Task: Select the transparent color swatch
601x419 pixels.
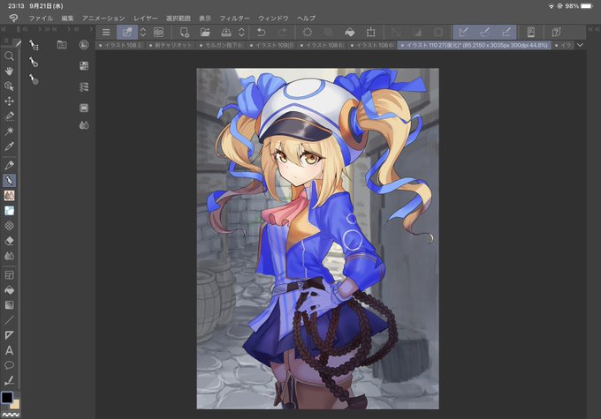Action: point(11,415)
